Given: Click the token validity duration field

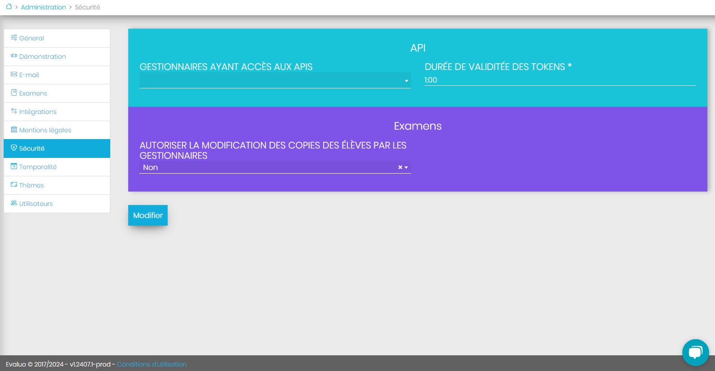Looking at the screenshot, I should (559, 80).
